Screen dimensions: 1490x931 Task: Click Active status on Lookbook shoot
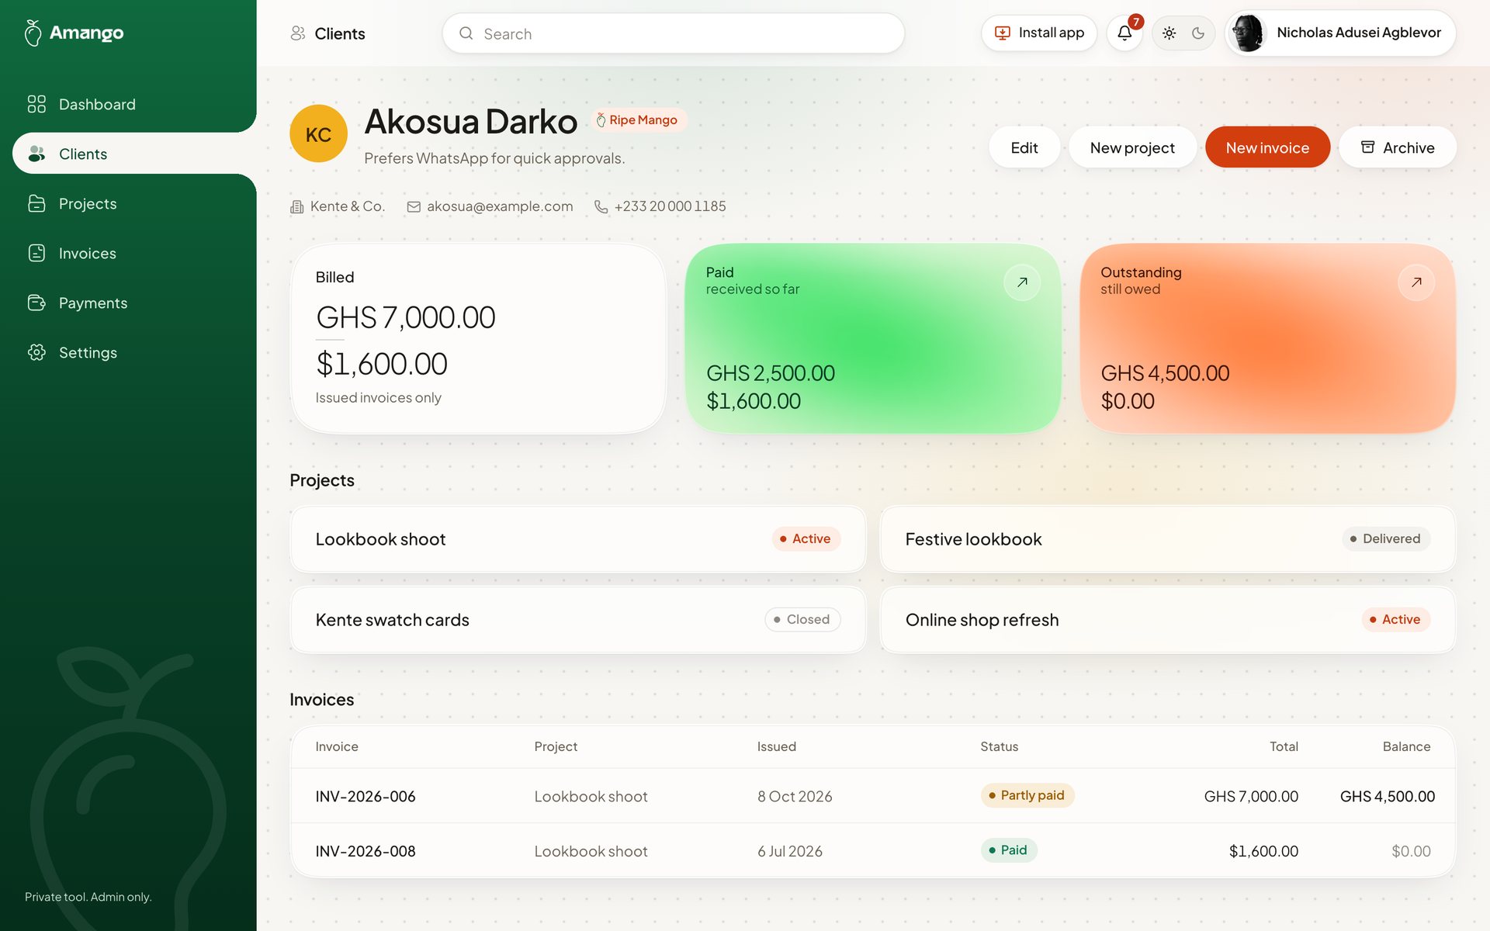806,539
